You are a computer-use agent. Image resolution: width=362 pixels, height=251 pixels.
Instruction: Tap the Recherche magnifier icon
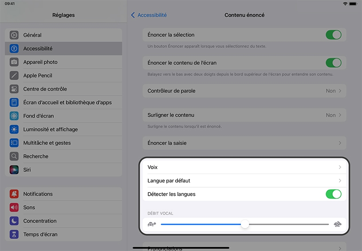pyautogui.click(x=14, y=156)
